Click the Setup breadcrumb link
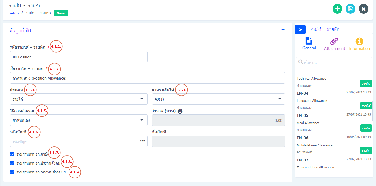 coord(14,13)
